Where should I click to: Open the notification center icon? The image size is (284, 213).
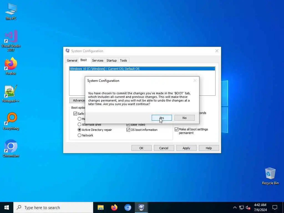[275, 207]
